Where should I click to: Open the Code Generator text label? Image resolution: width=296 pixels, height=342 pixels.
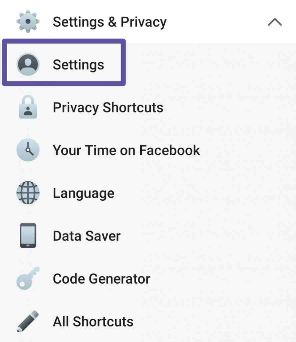pyautogui.click(x=101, y=279)
